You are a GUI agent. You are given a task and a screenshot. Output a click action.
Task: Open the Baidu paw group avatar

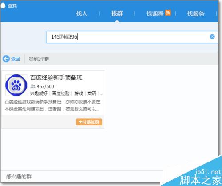16,85
